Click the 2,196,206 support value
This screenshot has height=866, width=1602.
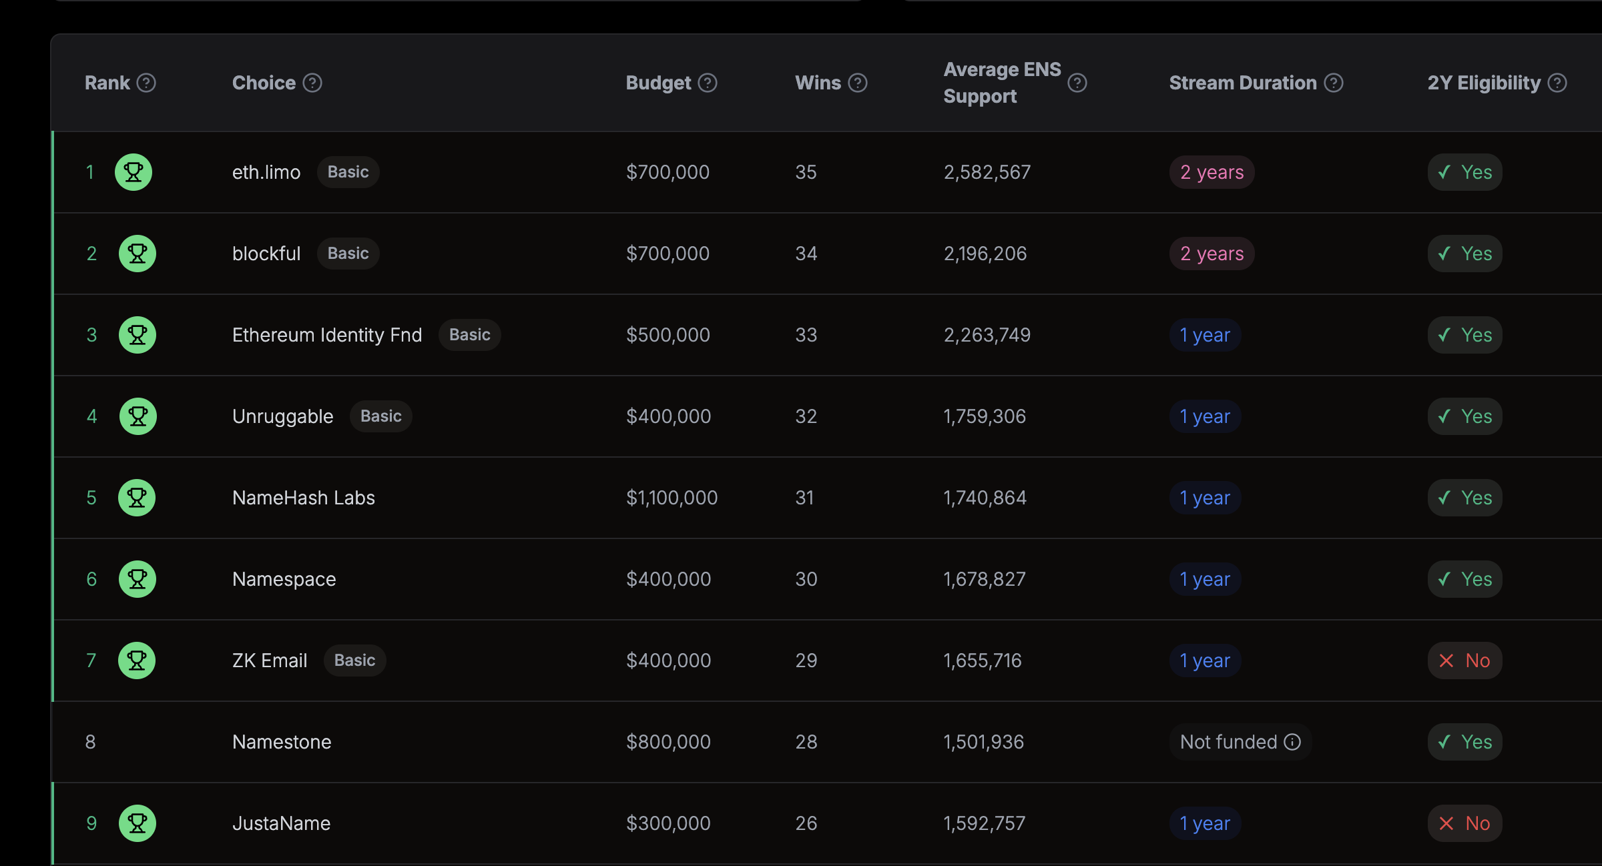[985, 254]
